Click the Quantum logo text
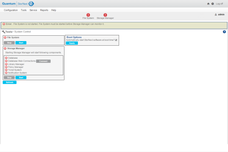Screen dimensions: 228x152 click(9, 3)
